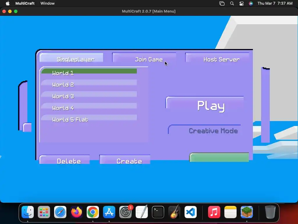The height and width of the screenshot is (224, 298).
Task: Activate Siri from menu bar
Action: tap(251, 3)
